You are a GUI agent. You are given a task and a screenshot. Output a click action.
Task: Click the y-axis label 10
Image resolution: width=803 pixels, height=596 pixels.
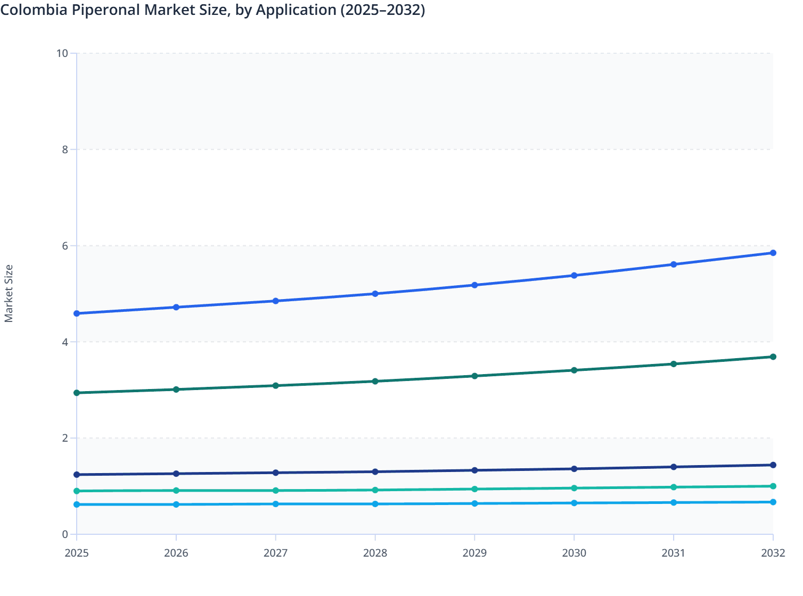62,53
